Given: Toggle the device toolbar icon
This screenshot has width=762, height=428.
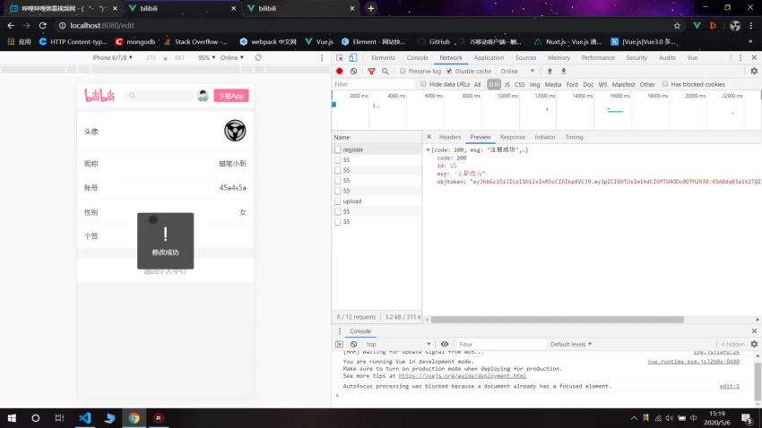Looking at the screenshot, I should click(353, 57).
